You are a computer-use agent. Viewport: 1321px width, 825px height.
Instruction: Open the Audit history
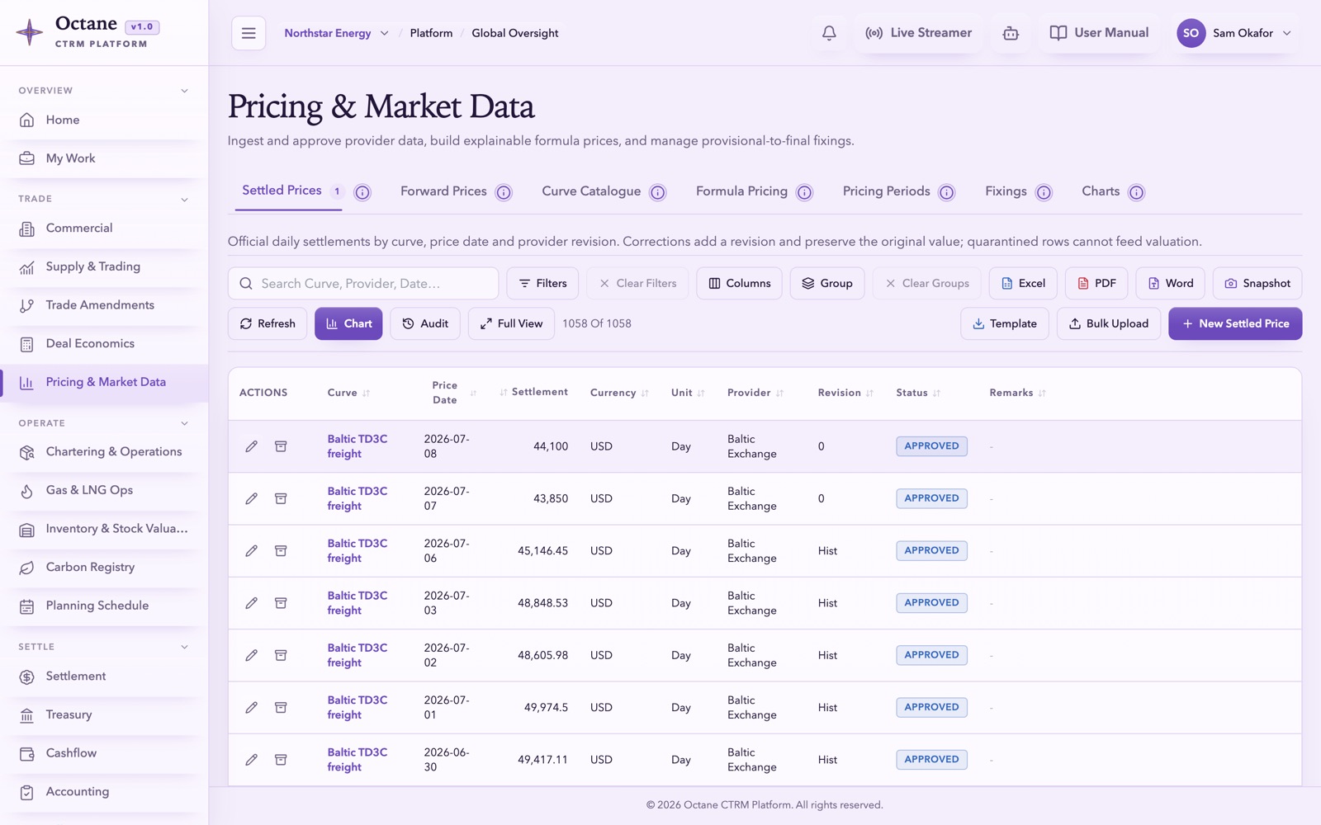tap(425, 323)
